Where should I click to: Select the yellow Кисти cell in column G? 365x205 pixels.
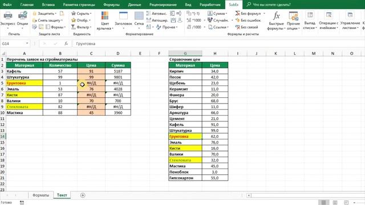(x=185, y=148)
